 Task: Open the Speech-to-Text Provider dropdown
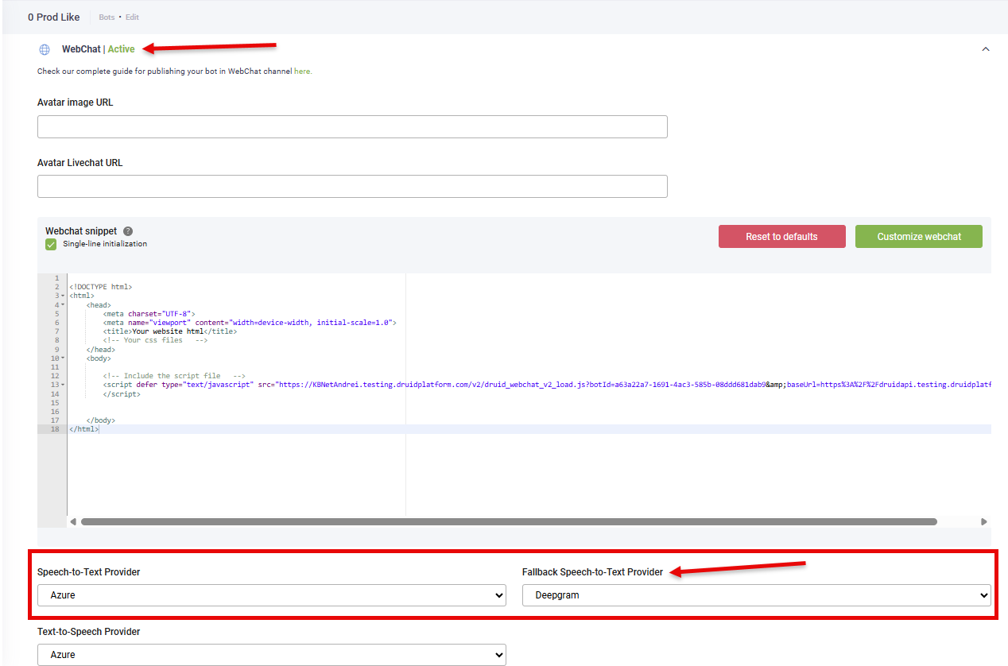[271, 595]
